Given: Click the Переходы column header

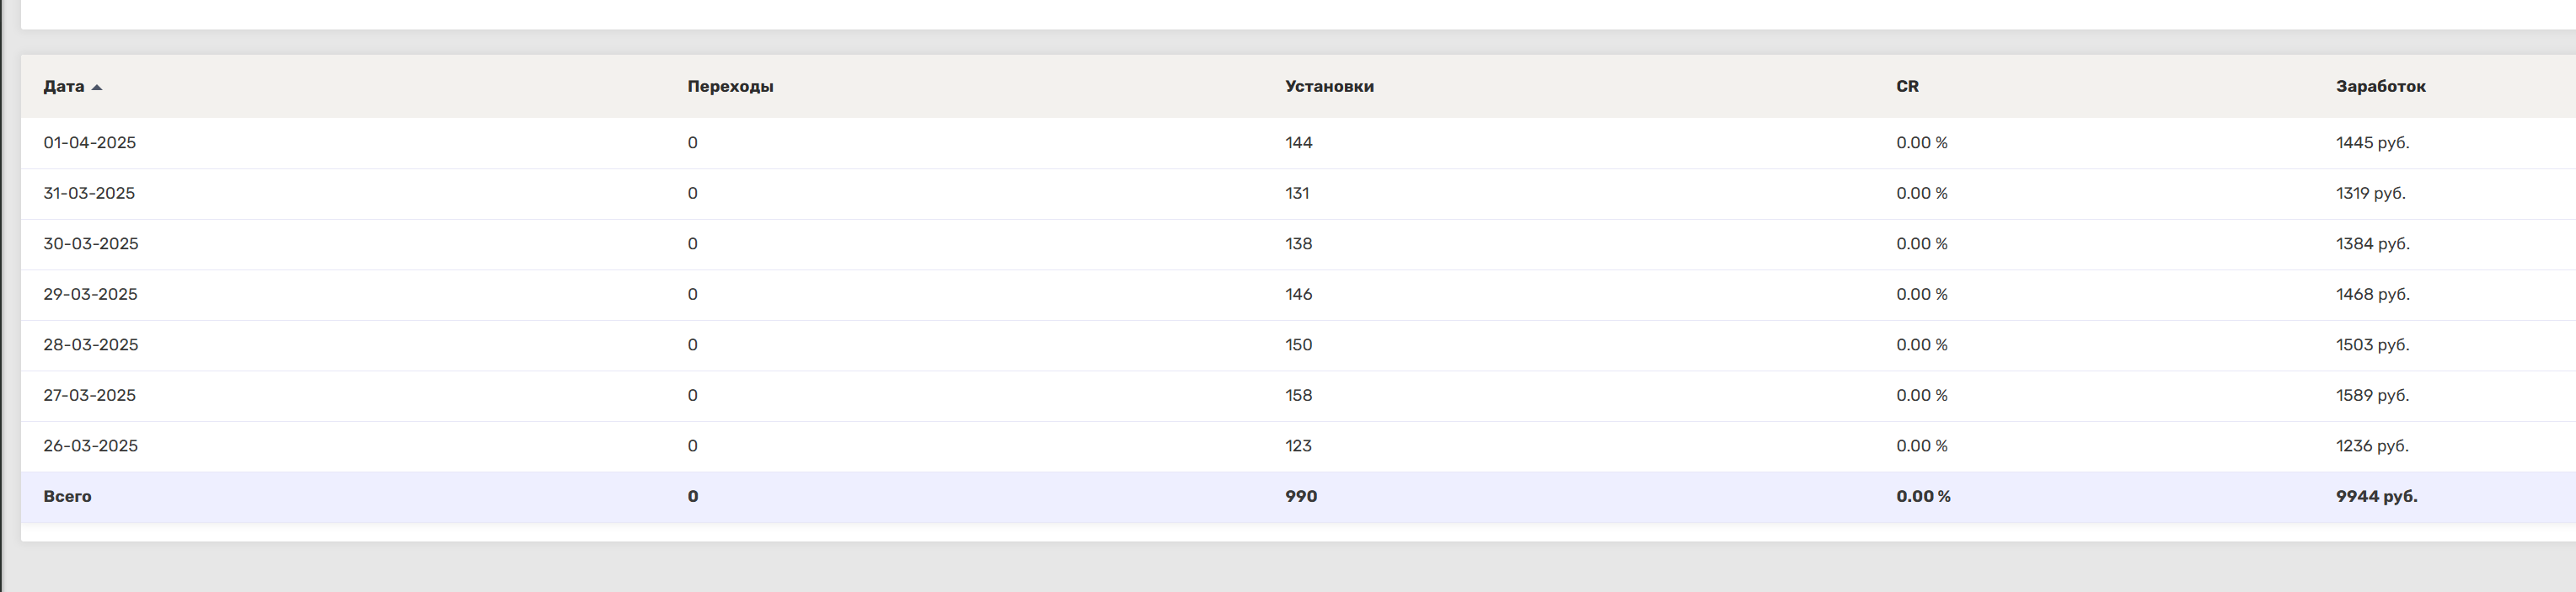Looking at the screenshot, I should pos(730,87).
